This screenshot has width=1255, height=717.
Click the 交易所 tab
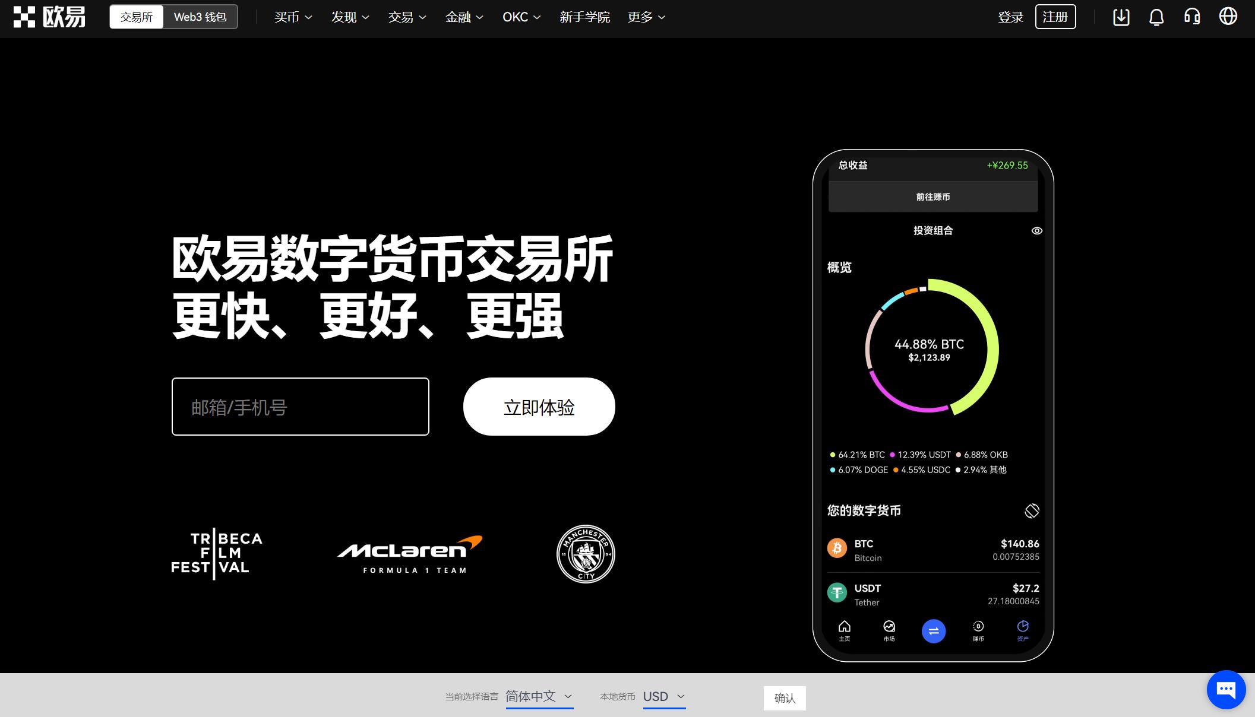click(135, 17)
